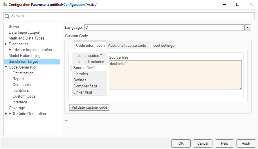Open Custom Code under Code Generation

pyautogui.click(x=24, y=96)
